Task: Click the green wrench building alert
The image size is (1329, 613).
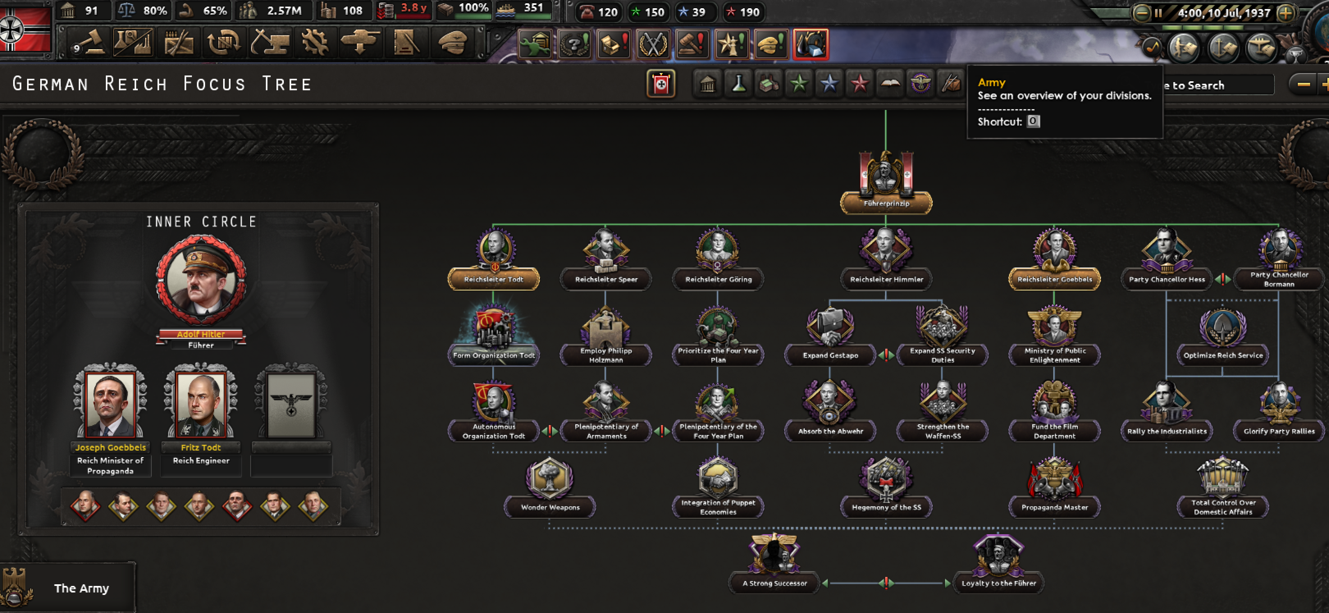Action: pos(535,44)
